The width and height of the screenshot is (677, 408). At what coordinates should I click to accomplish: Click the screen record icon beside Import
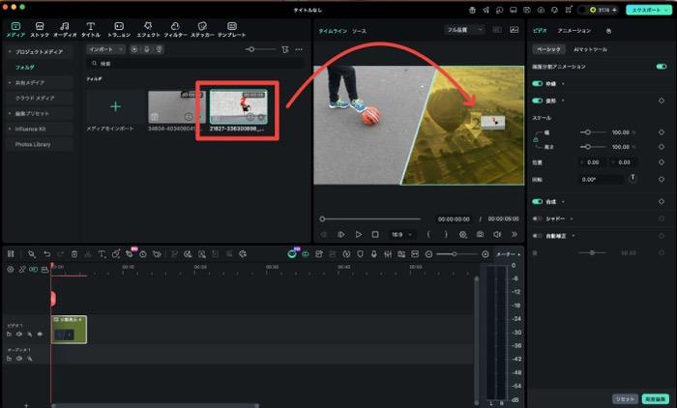(x=134, y=49)
